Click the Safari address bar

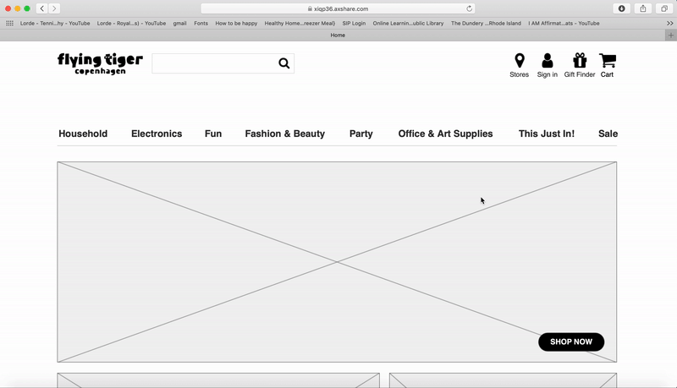(x=338, y=8)
